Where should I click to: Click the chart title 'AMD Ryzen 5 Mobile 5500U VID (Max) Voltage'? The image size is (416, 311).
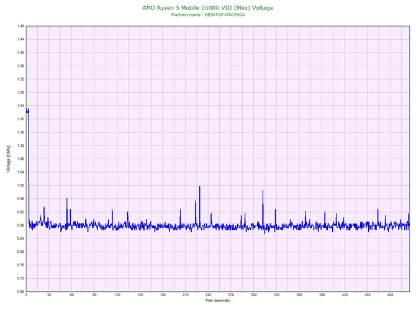click(x=208, y=7)
